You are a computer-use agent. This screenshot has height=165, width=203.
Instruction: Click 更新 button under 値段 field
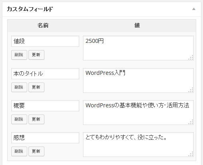[x=36, y=55]
